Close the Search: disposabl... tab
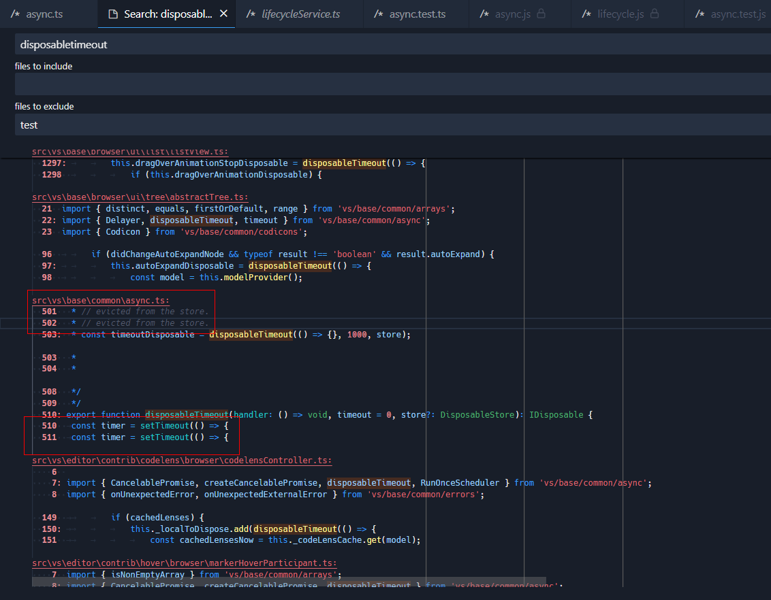Screen dimensions: 771x600 click(x=223, y=14)
